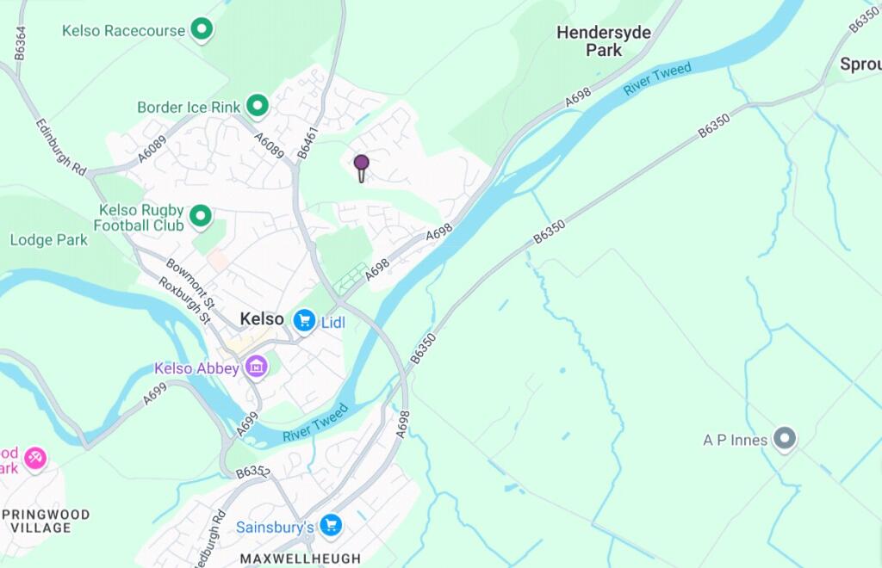Click the A P Innes grey marker
This screenshot has width=882, height=568.
pyautogui.click(x=785, y=439)
